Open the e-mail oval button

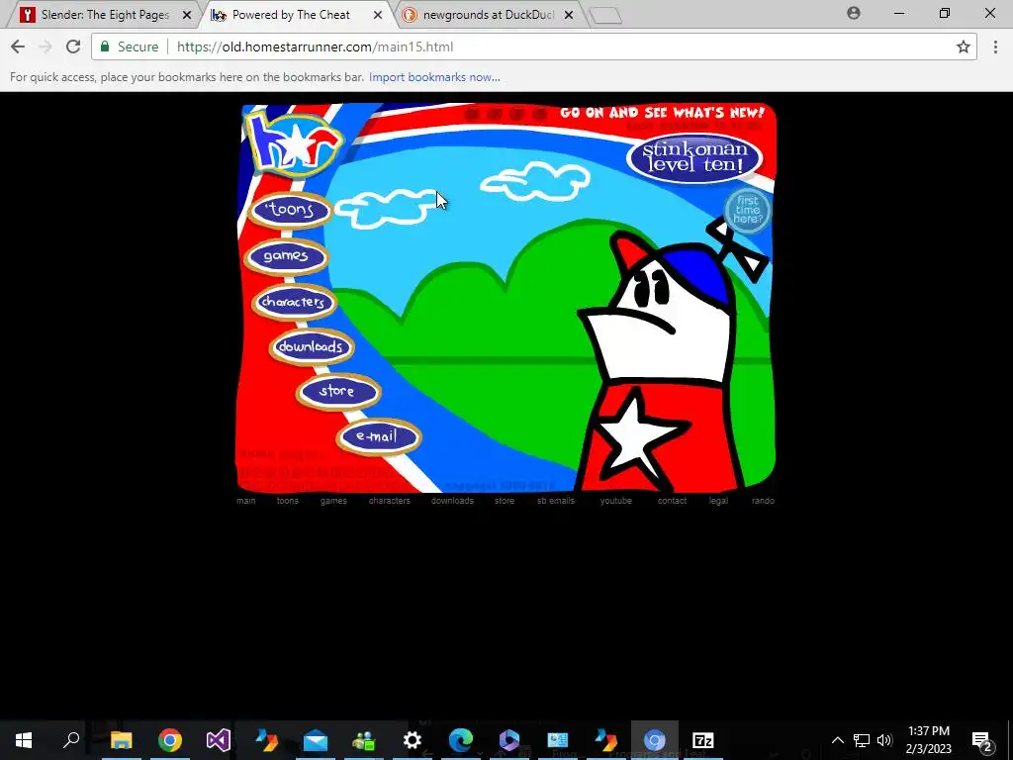[378, 436]
